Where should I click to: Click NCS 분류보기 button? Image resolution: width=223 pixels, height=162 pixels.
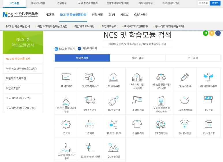coord(65,49)
